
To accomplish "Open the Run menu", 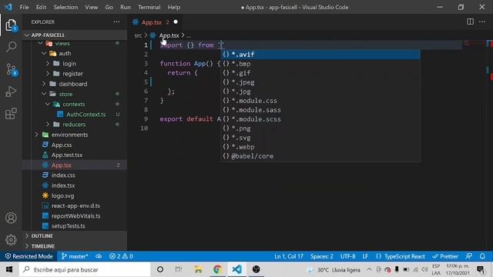I will tap(125, 7).
